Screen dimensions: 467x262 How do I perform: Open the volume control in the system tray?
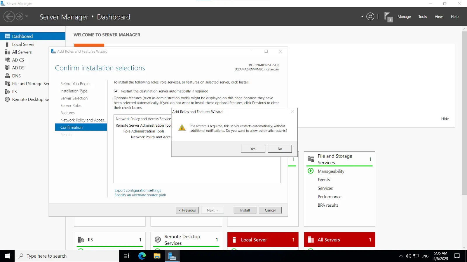coord(408,256)
